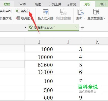
Task: Click the 筛选器连接 filter connection icon
Action: click(63, 12)
